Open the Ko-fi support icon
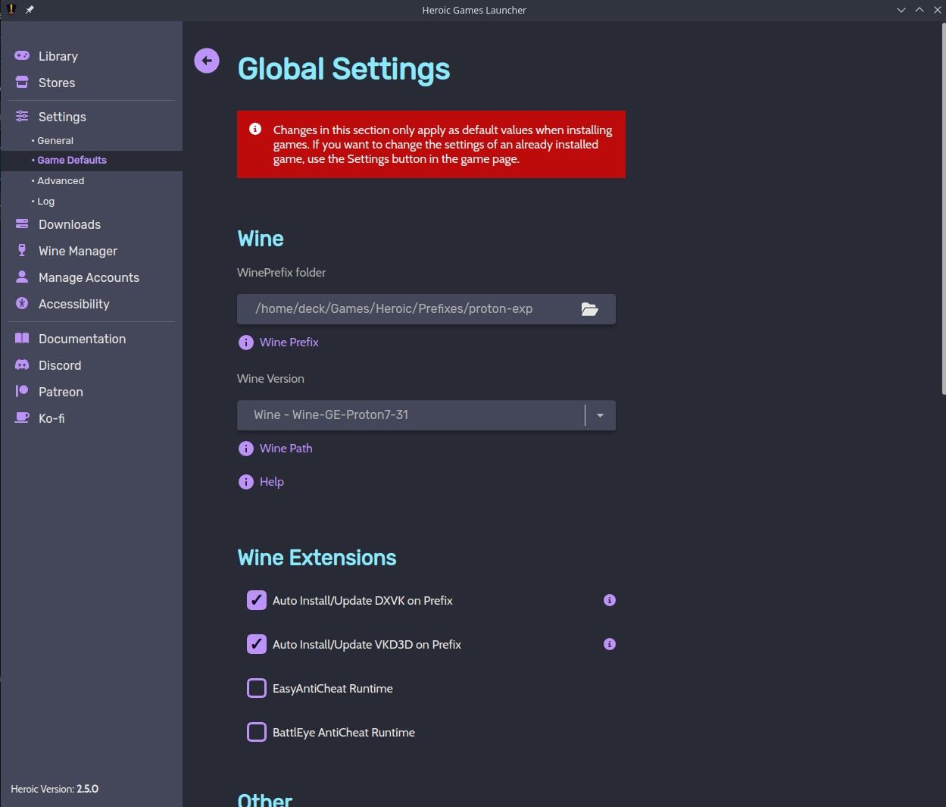The width and height of the screenshot is (946, 807). (20, 418)
